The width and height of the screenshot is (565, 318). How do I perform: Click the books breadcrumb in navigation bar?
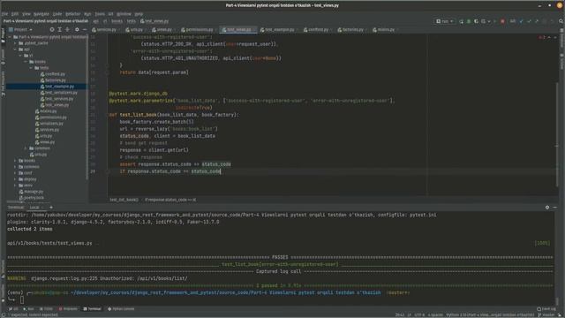tap(117, 21)
